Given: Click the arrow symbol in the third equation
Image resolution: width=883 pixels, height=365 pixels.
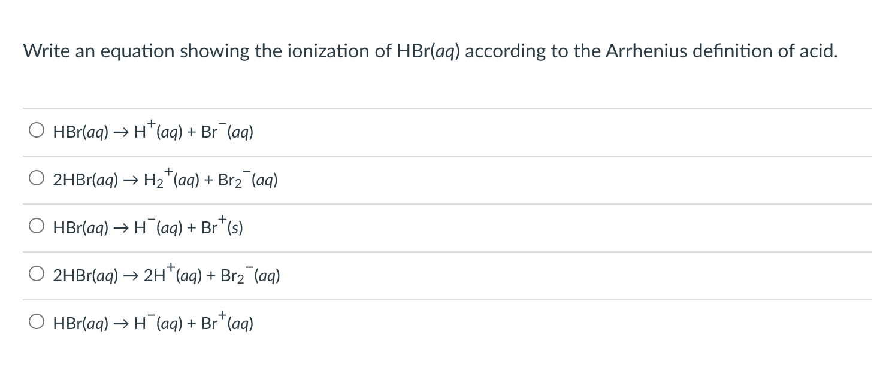Looking at the screenshot, I should point(122,227).
